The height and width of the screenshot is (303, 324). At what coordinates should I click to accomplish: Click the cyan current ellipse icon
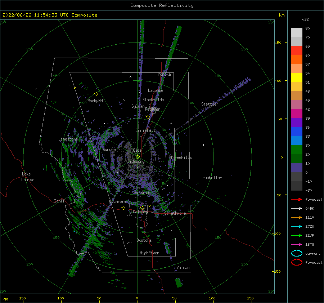[297, 253]
